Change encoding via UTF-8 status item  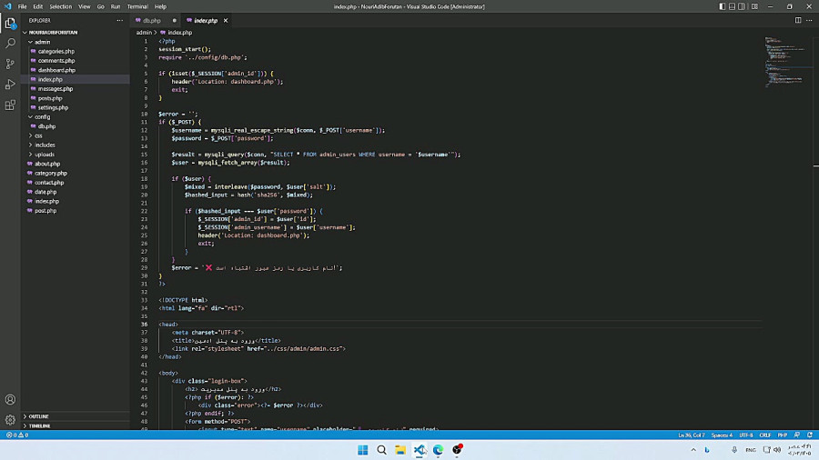746,435
